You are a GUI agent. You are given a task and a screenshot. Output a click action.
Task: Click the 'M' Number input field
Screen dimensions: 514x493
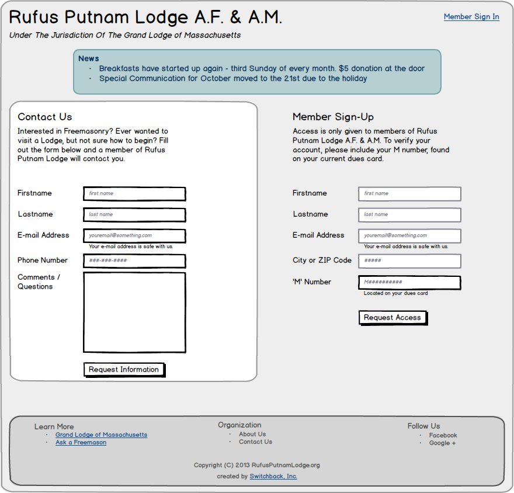point(409,283)
